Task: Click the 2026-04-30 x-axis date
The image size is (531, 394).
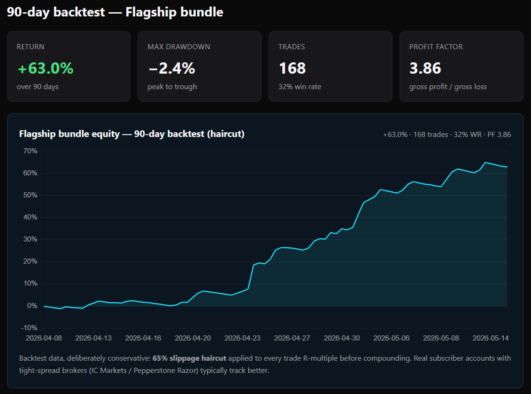Action: tap(342, 338)
